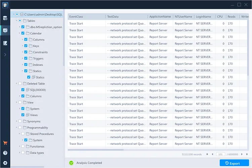This screenshot has height=168, width=252.
Task: Check the Functionos checkbox
Action: tap(23, 146)
